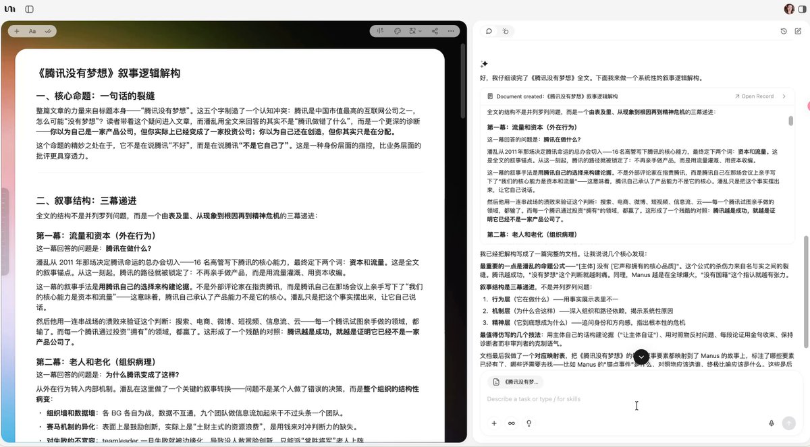
Task: Click the user profile avatar
Action: [788, 9]
